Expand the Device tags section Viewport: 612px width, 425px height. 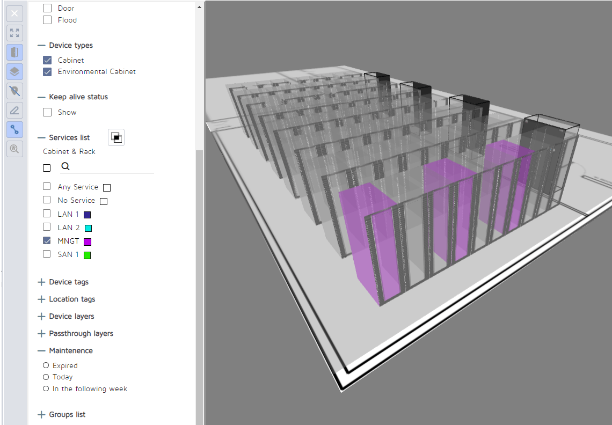click(41, 282)
